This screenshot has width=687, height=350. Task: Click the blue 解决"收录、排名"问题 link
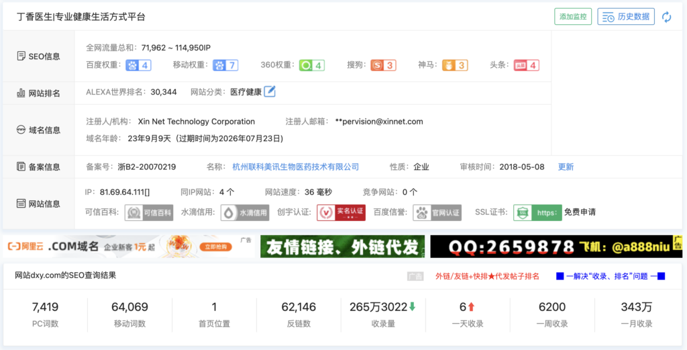(611, 276)
